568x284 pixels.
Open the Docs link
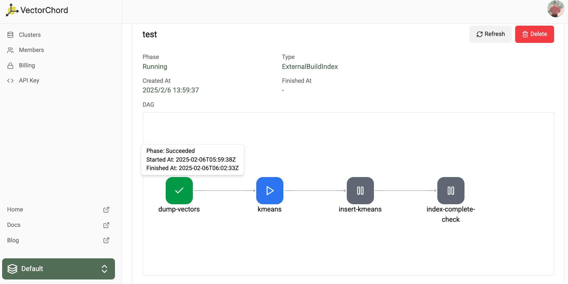click(x=14, y=225)
